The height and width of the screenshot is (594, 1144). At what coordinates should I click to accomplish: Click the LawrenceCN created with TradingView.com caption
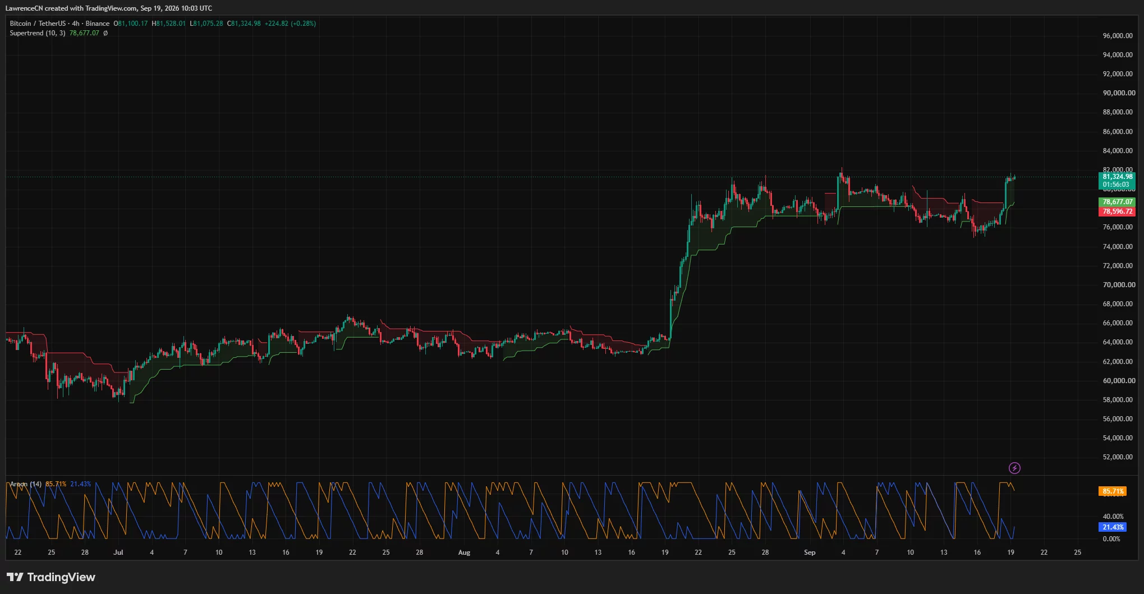109,8
